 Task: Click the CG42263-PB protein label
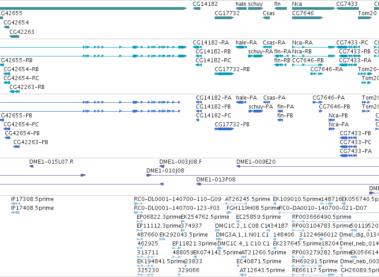[31, 142]
